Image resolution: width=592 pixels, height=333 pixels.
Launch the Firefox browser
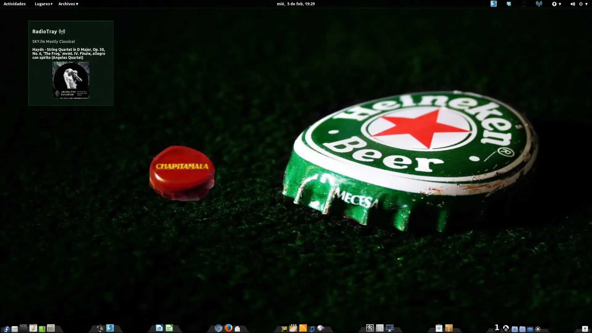[228, 328]
